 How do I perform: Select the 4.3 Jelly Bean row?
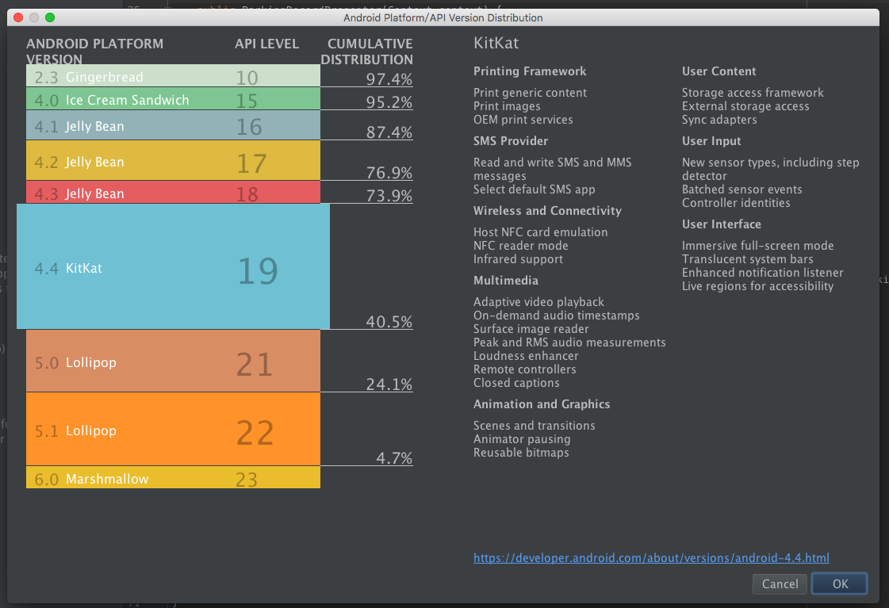pos(173,192)
